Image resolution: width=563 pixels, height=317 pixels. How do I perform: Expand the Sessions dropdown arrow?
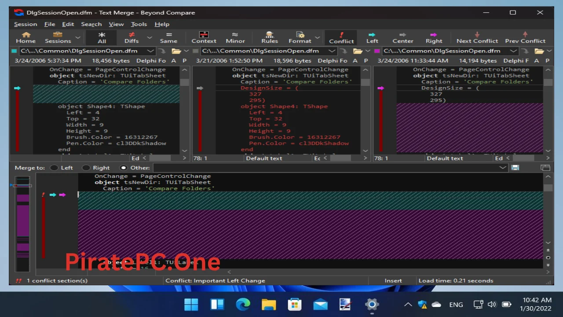(x=78, y=38)
